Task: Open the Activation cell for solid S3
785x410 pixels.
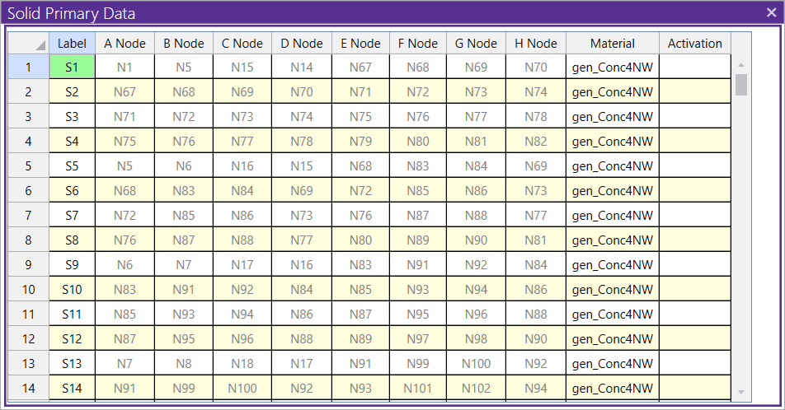Action: tap(694, 116)
